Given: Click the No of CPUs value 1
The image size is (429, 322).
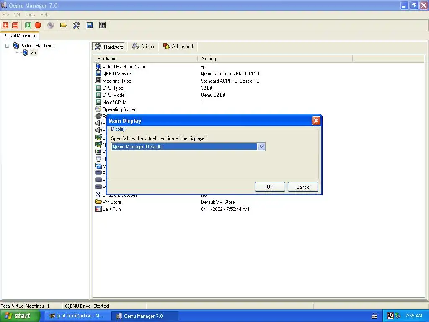Looking at the screenshot, I should (x=202, y=102).
